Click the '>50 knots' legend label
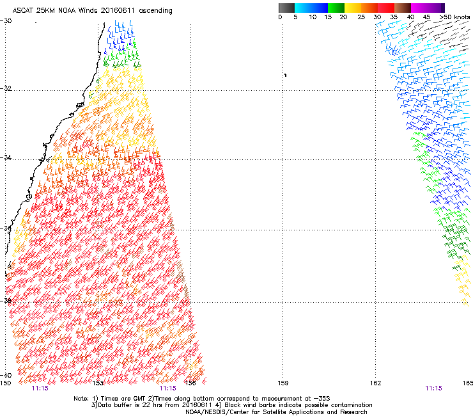 point(454,17)
